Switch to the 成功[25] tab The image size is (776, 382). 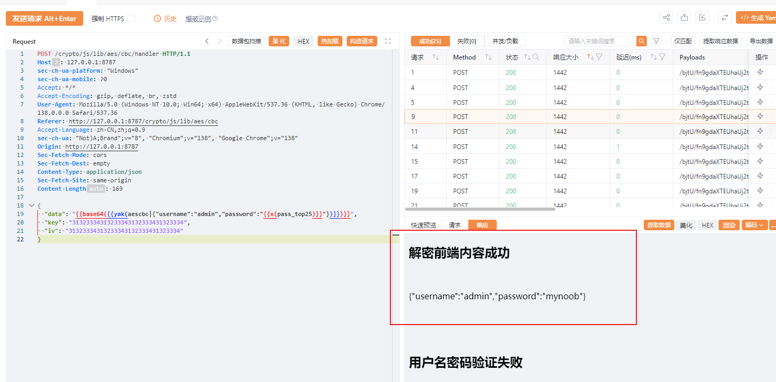click(430, 41)
